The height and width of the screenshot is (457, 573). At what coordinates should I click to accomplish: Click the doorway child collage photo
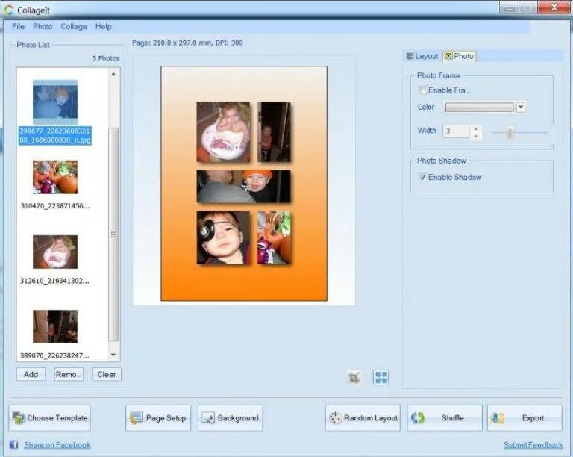(274, 132)
